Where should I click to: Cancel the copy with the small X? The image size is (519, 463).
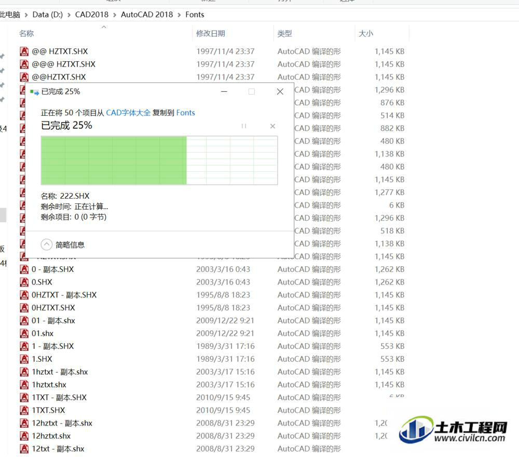[x=273, y=126]
